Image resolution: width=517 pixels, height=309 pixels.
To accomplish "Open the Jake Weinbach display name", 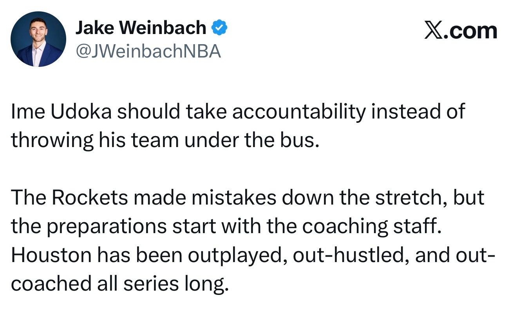I will (x=141, y=28).
